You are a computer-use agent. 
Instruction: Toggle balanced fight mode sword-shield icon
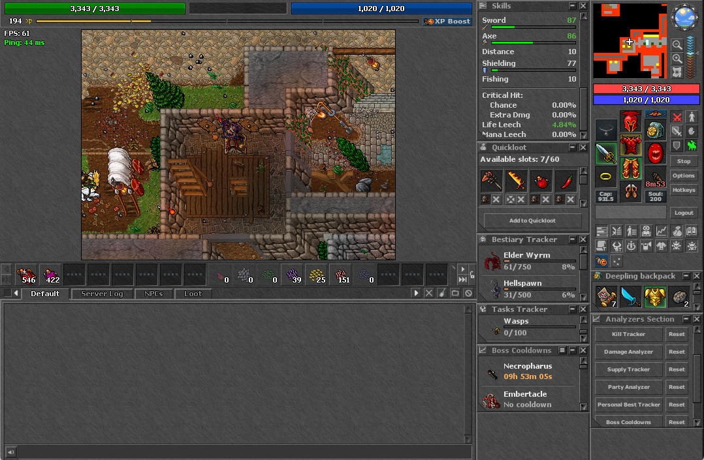tap(677, 131)
